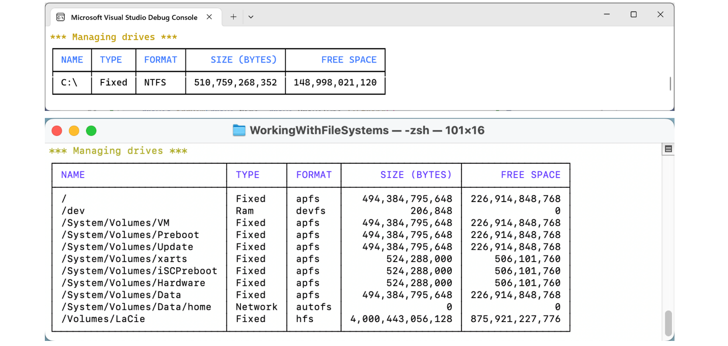Open a new terminal tab with plus
The width and height of the screenshot is (728, 346).
[233, 17]
